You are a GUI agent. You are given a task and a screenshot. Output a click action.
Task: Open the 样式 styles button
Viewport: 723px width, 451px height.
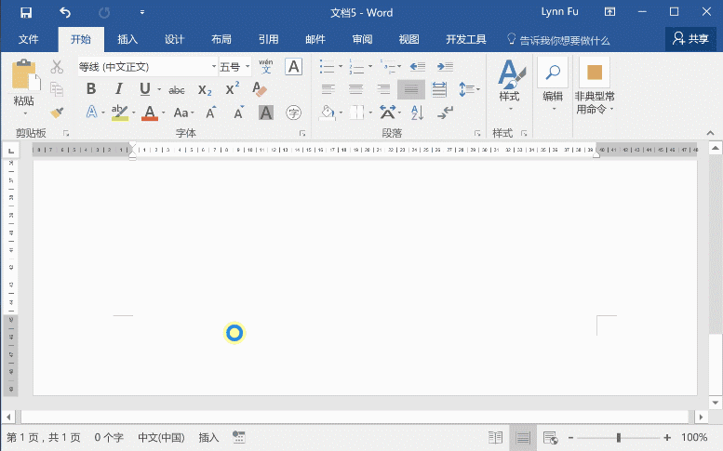click(509, 84)
